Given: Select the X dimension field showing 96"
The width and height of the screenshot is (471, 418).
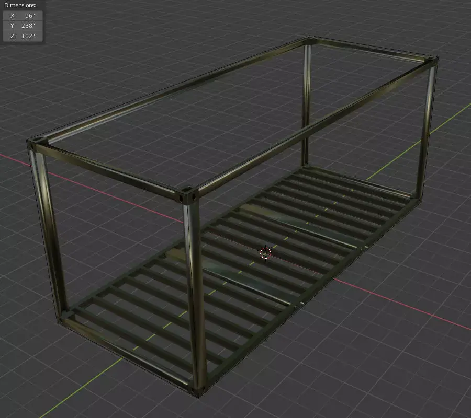Looking at the screenshot, I should 23,16.
